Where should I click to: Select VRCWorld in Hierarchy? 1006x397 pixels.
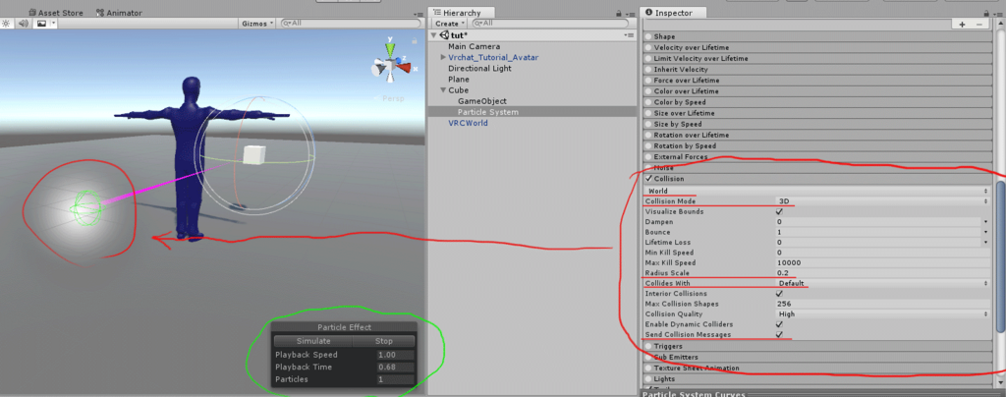pyautogui.click(x=468, y=123)
